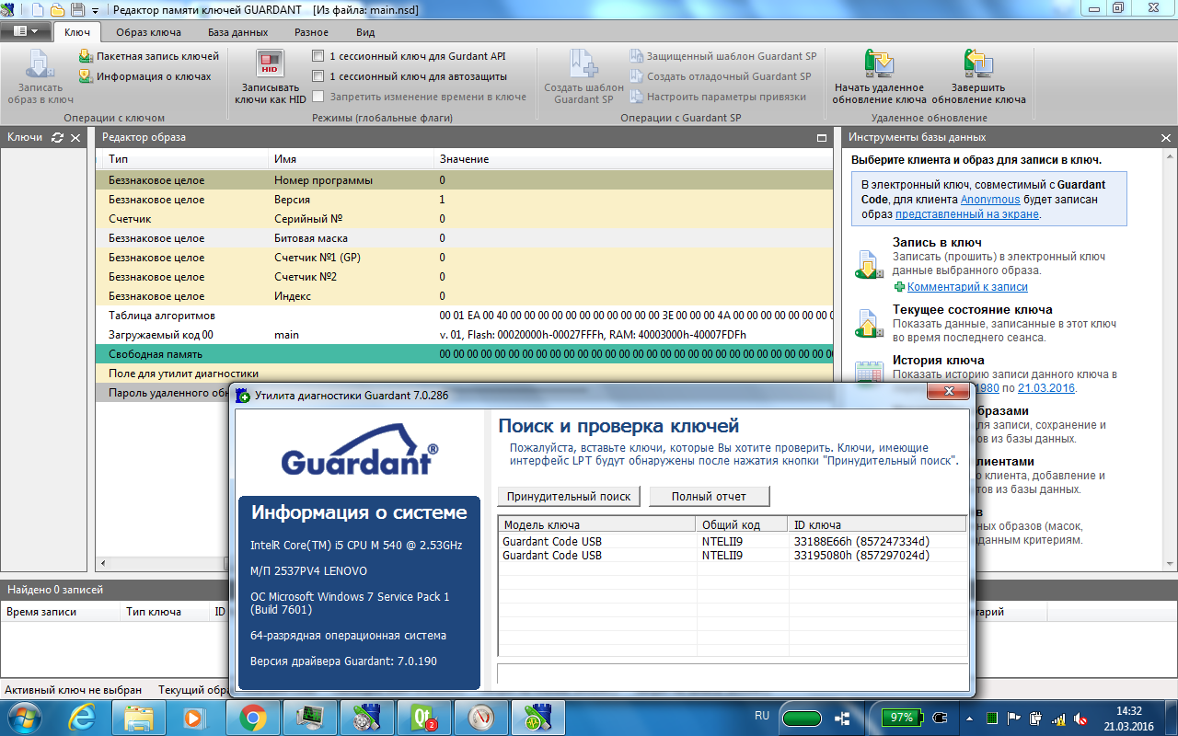The image size is (1178, 736).
Task: Switch to the Образ ключа tab
Action: [x=147, y=32]
